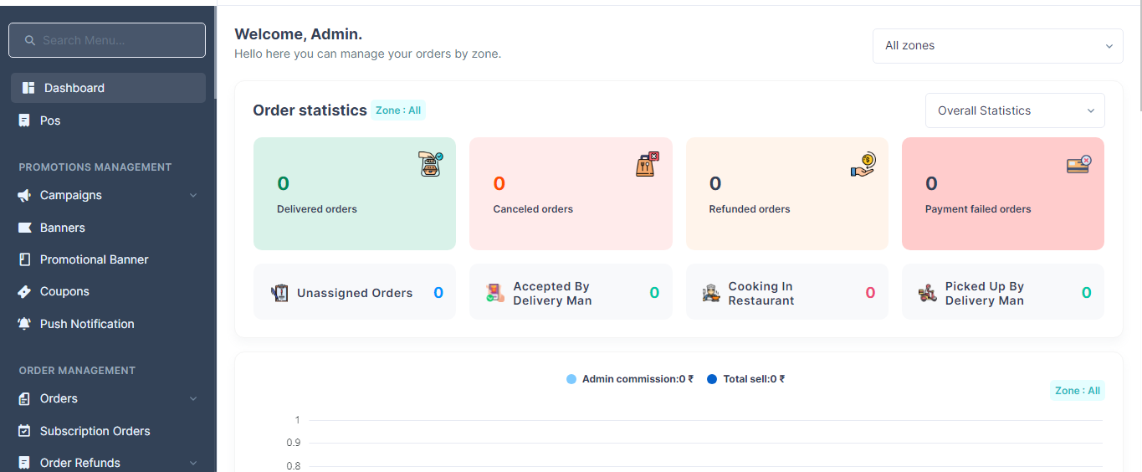The image size is (1142, 472).
Task: Click the Canceled orders bag icon
Action: click(648, 163)
